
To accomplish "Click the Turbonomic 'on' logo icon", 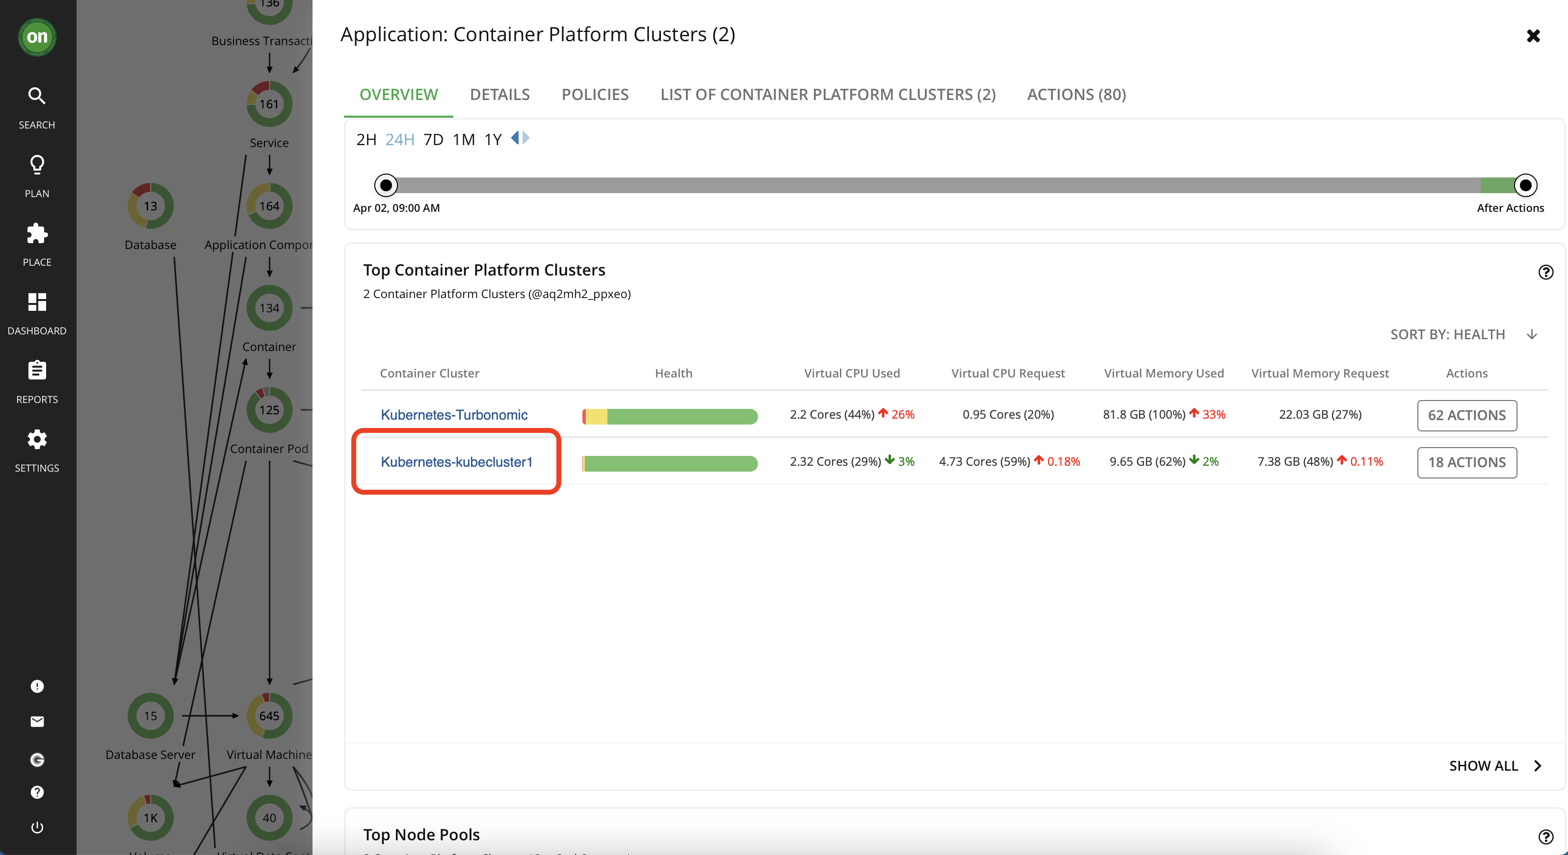I will click(37, 37).
